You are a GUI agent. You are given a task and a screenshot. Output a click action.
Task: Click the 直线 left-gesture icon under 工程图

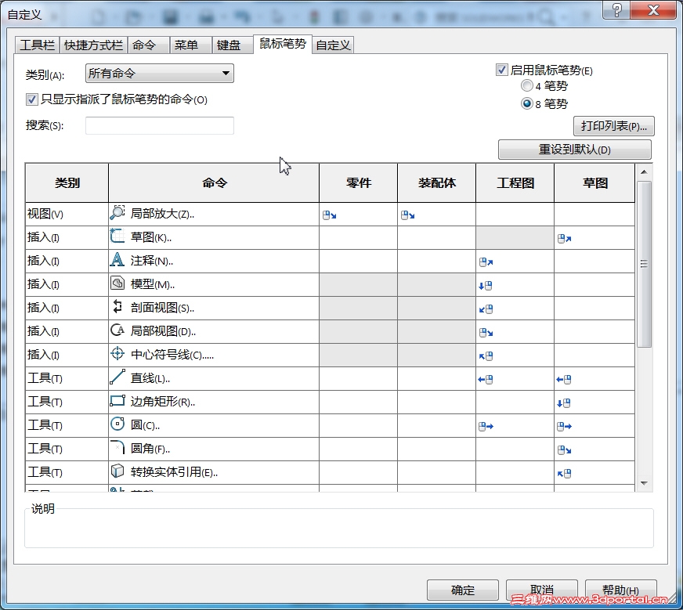click(x=486, y=380)
